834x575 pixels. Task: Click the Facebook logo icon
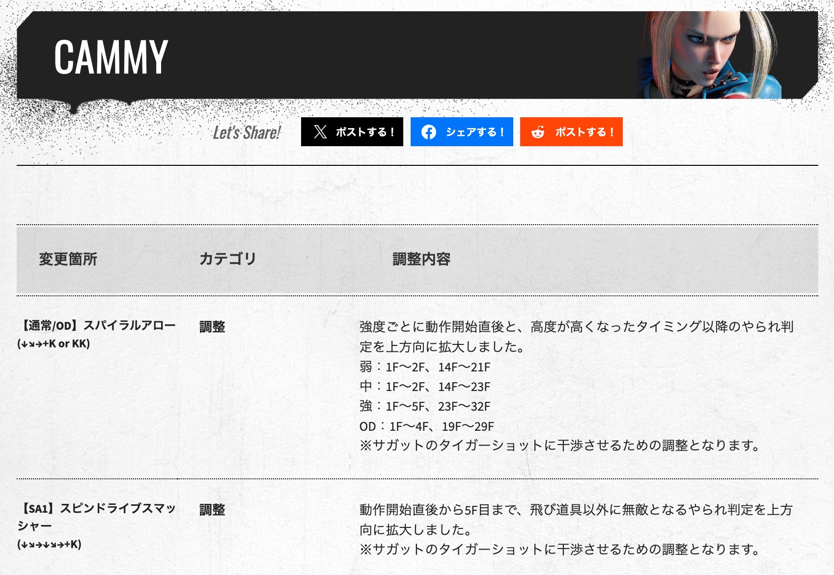pyautogui.click(x=429, y=132)
